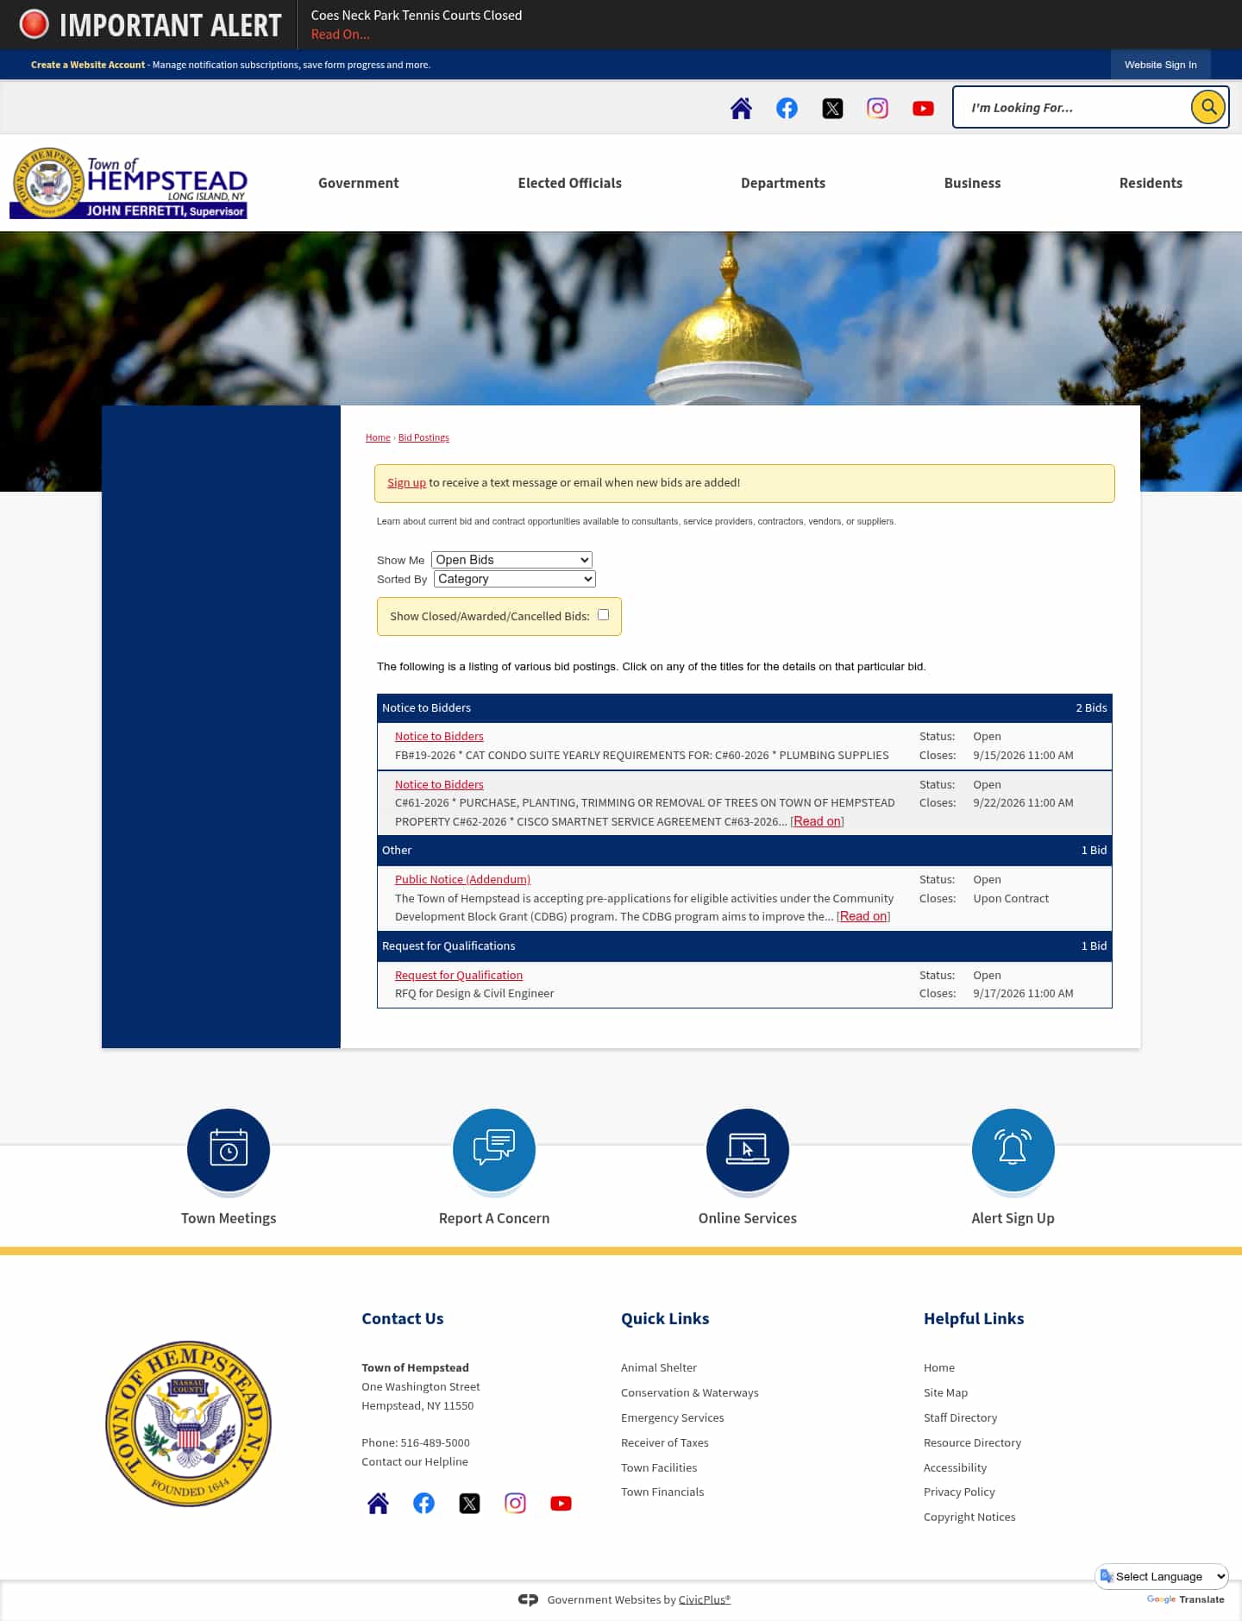Open Notice to Bidders closing 9/15/2026
The height and width of the screenshot is (1621, 1242).
[x=439, y=736]
